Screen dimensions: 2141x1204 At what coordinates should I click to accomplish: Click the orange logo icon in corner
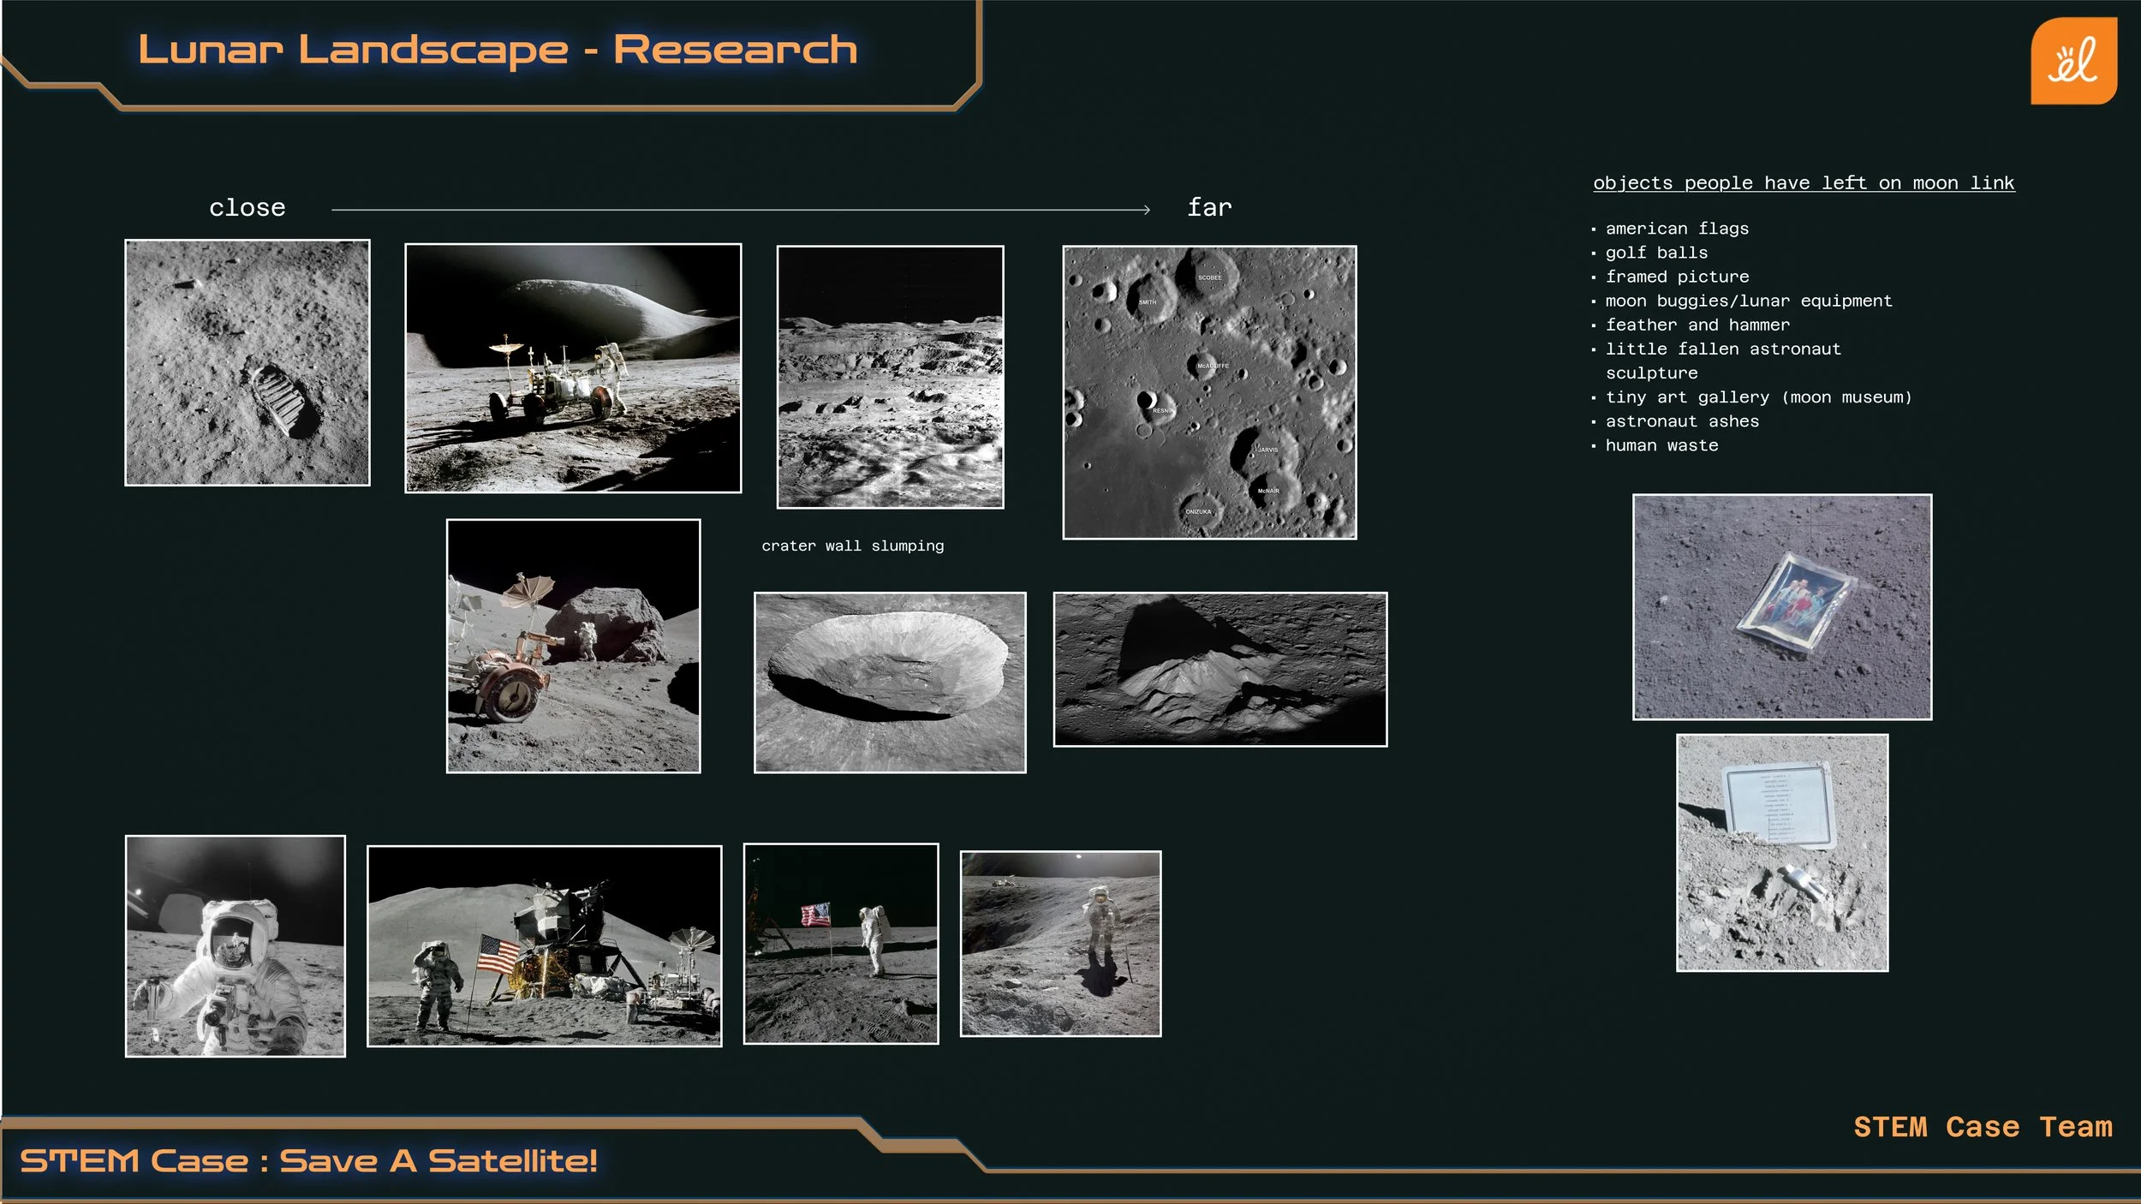pos(2072,62)
